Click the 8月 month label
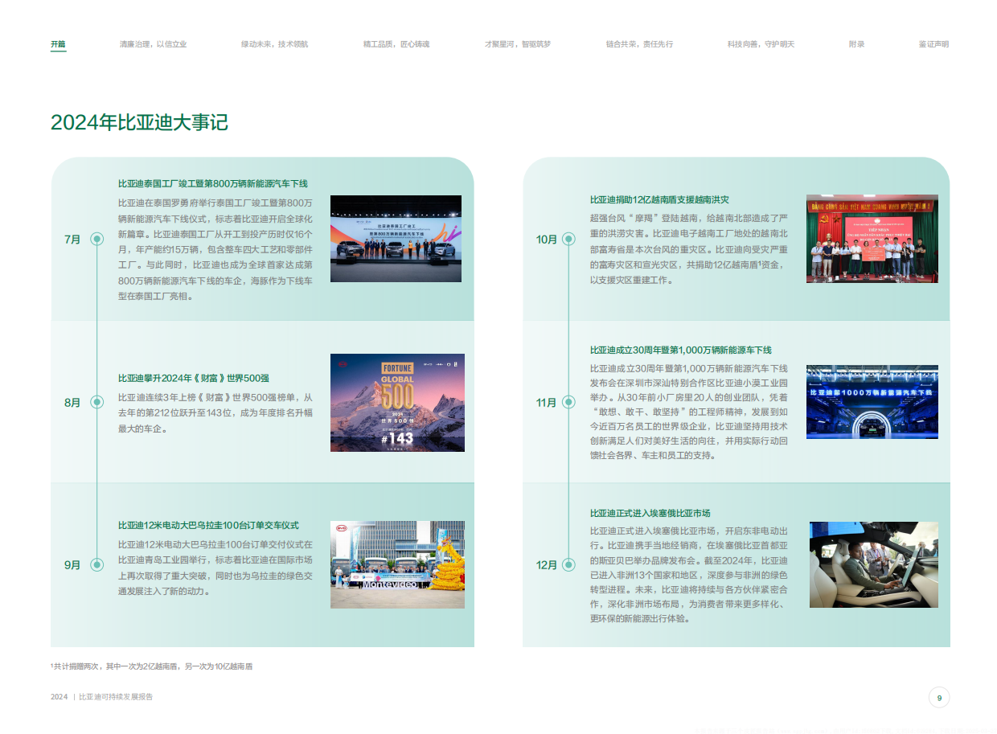Viewport: 997px width, 734px height. [72, 402]
